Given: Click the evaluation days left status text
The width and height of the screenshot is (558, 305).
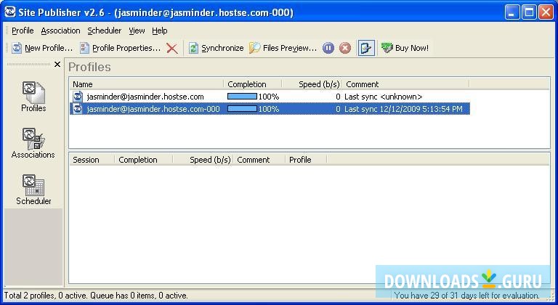Looking at the screenshot, I should pyautogui.click(x=467, y=296).
